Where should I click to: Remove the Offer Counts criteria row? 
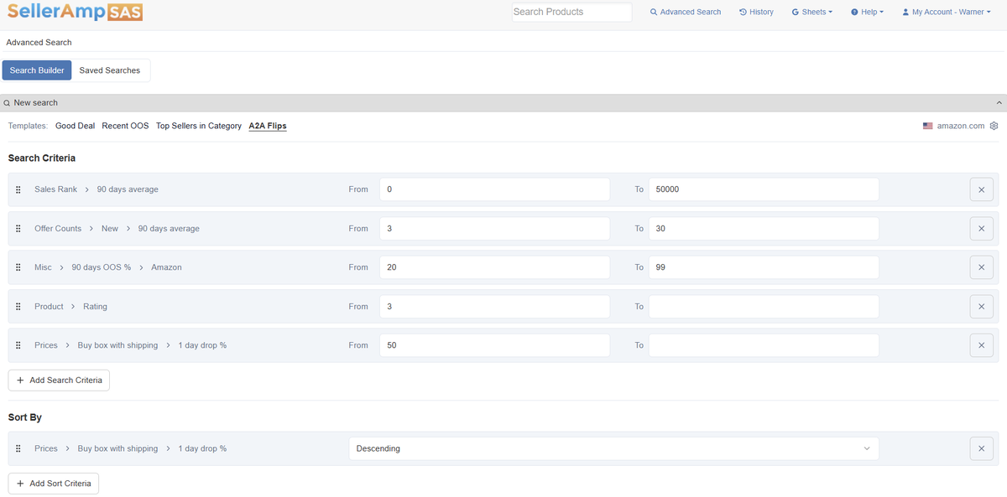click(x=981, y=229)
